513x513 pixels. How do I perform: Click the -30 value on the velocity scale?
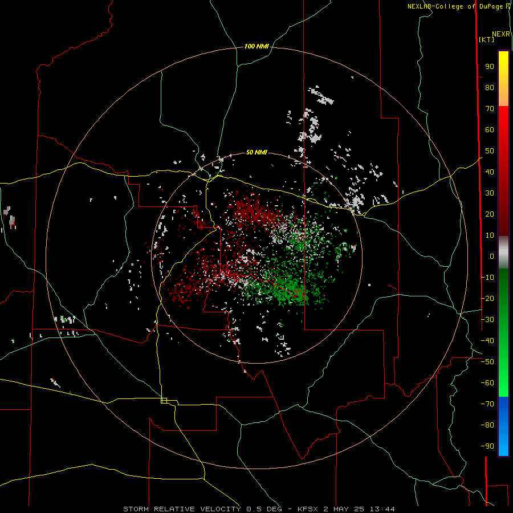pyautogui.click(x=487, y=320)
